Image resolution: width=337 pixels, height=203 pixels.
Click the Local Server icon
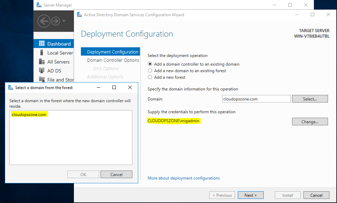(42, 52)
